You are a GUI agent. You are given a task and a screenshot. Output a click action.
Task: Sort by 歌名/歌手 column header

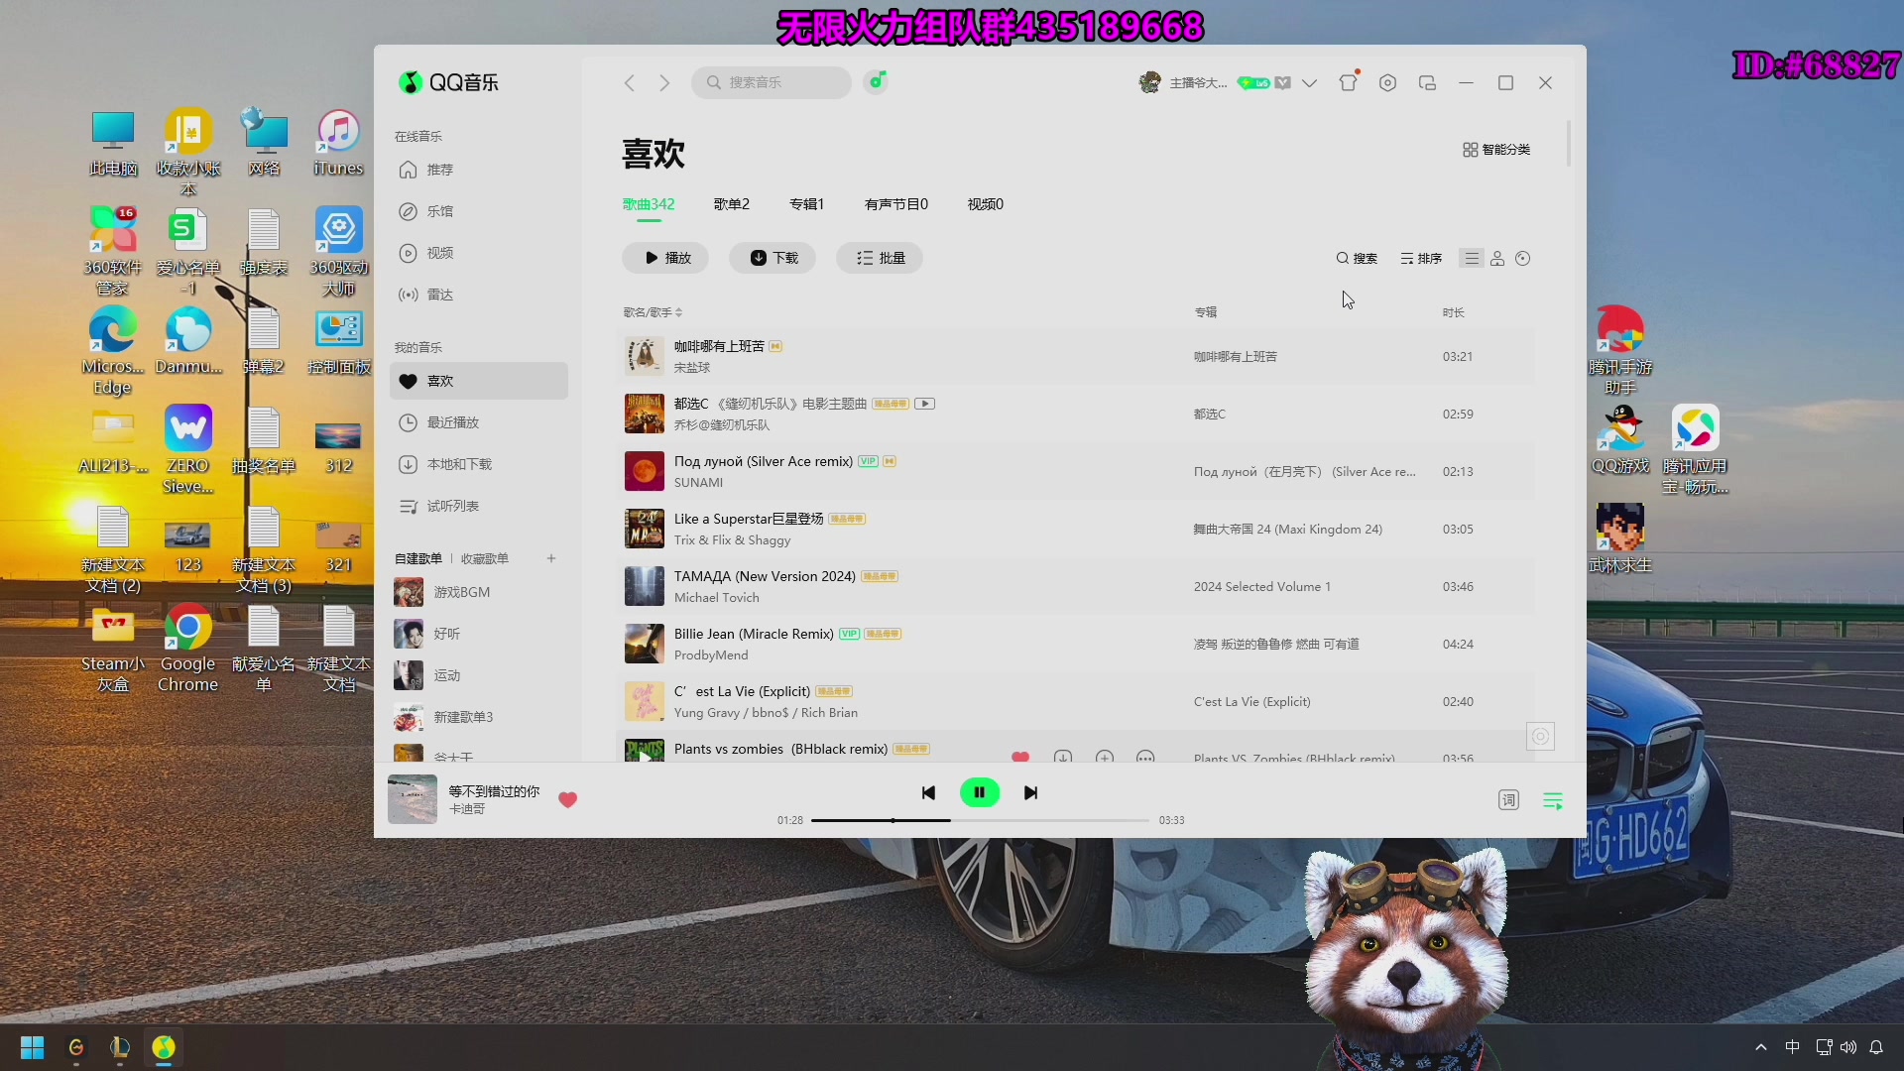tap(653, 312)
